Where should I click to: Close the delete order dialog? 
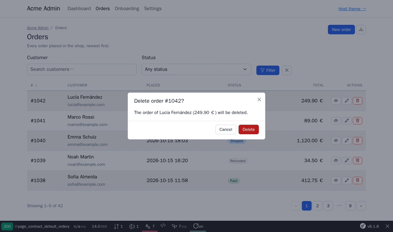pyautogui.click(x=259, y=100)
